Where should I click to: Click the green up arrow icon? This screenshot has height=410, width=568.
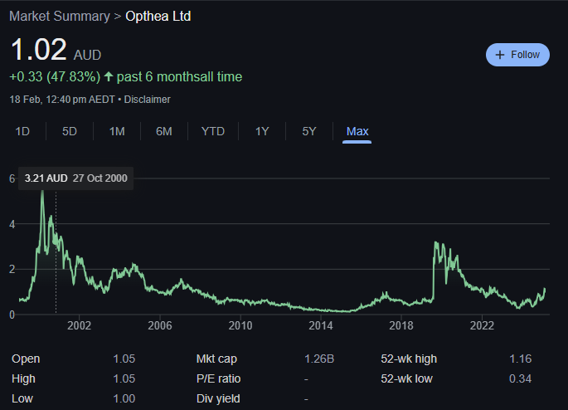click(x=109, y=77)
